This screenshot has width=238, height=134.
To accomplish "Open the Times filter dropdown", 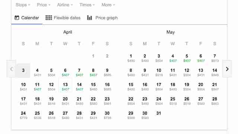I will pyautogui.click(x=87, y=5).
